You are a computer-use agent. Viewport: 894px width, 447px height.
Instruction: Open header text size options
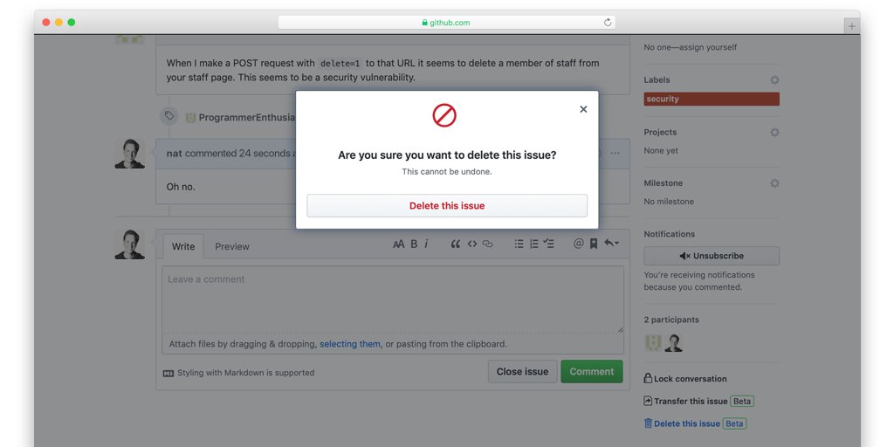(x=398, y=244)
